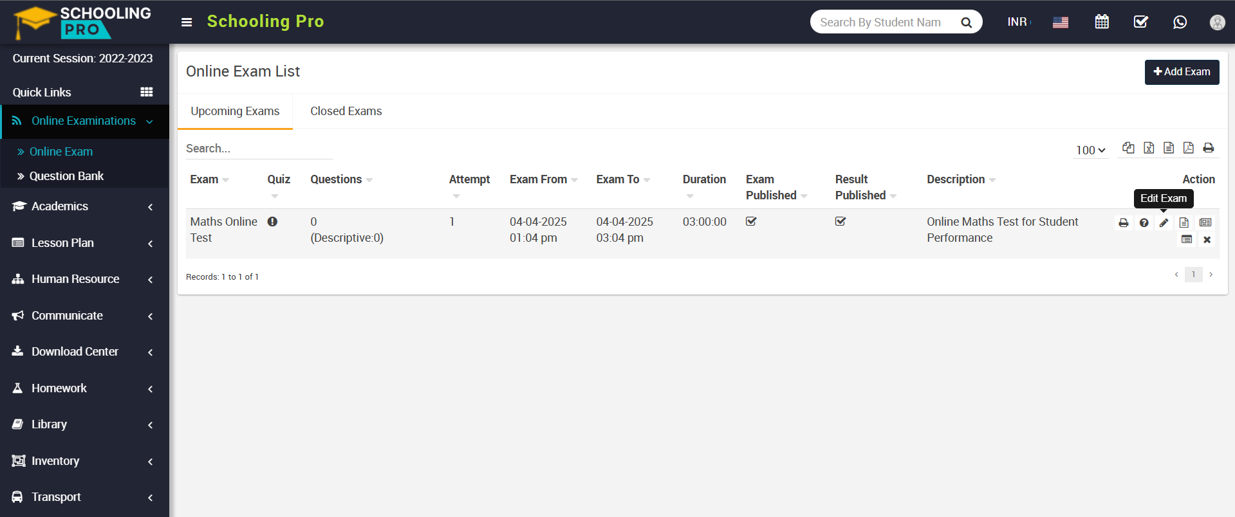
Task: Collapse the Online Examinations menu
Action: pyautogui.click(x=84, y=121)
